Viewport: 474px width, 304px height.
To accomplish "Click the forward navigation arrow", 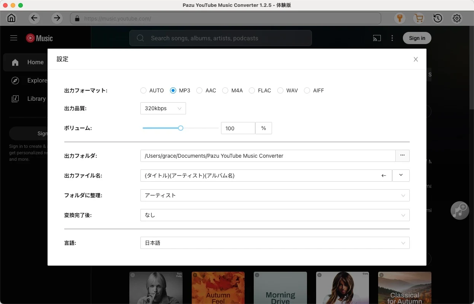I will tap(57, 18).
